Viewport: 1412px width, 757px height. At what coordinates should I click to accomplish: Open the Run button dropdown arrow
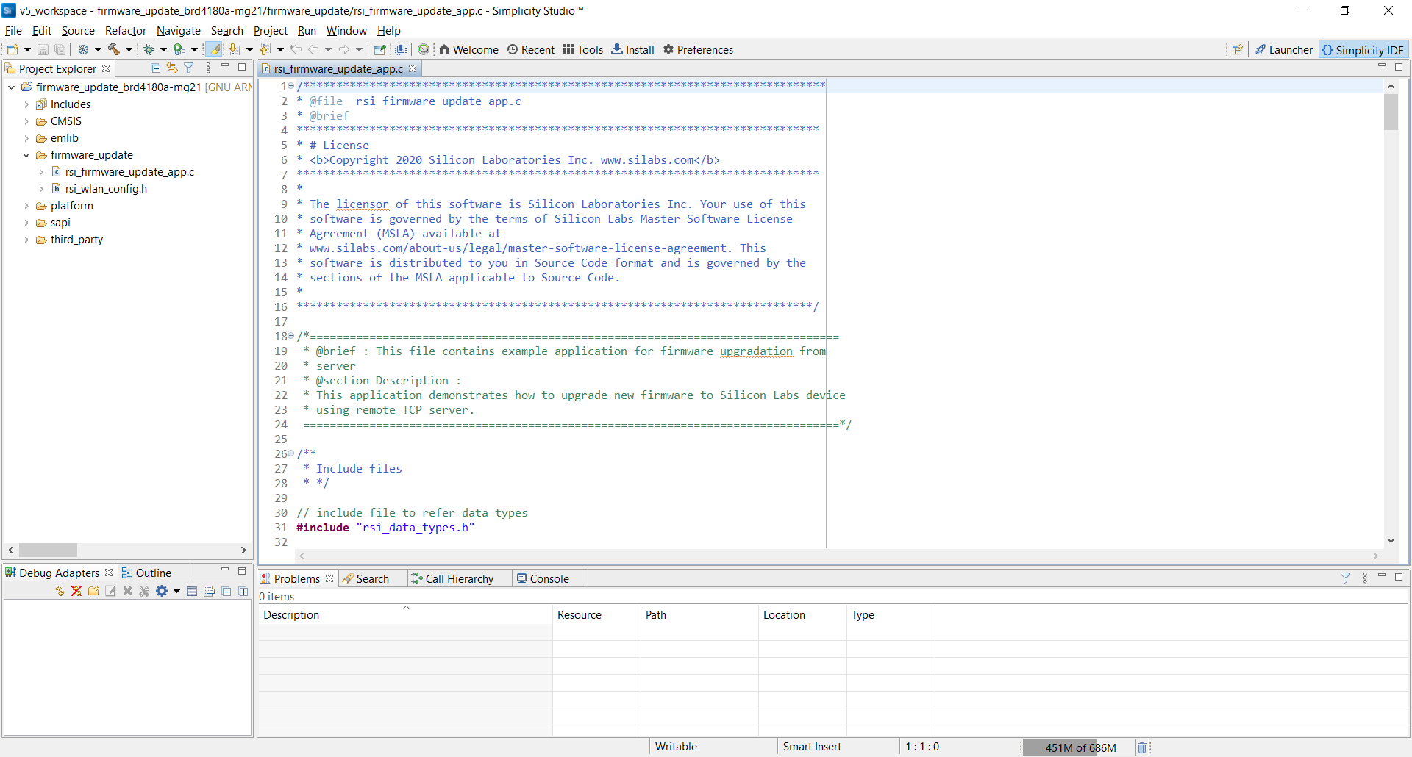pyautogui.click(x=195, y=49)
